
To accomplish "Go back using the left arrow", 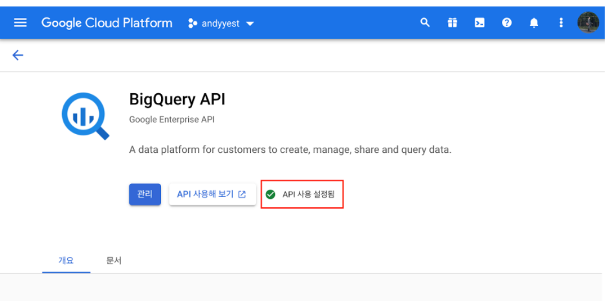I will (17, 55).
